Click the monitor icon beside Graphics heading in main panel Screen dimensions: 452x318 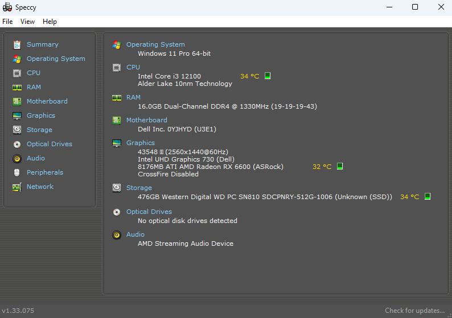[117, 143]
